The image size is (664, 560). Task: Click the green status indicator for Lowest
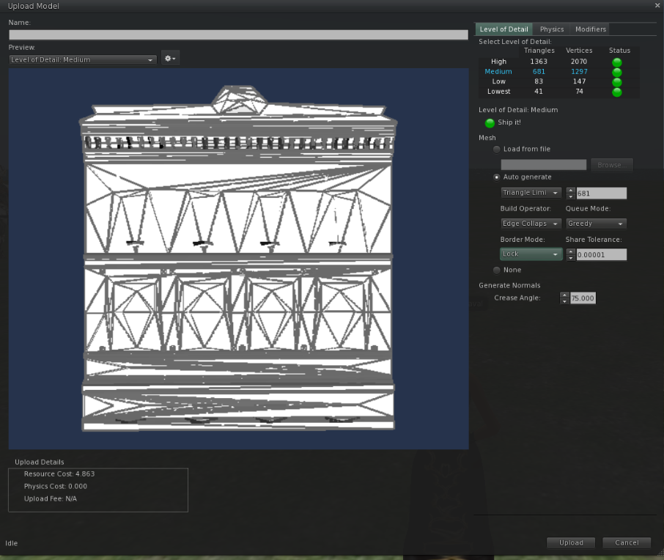(616, 92)
